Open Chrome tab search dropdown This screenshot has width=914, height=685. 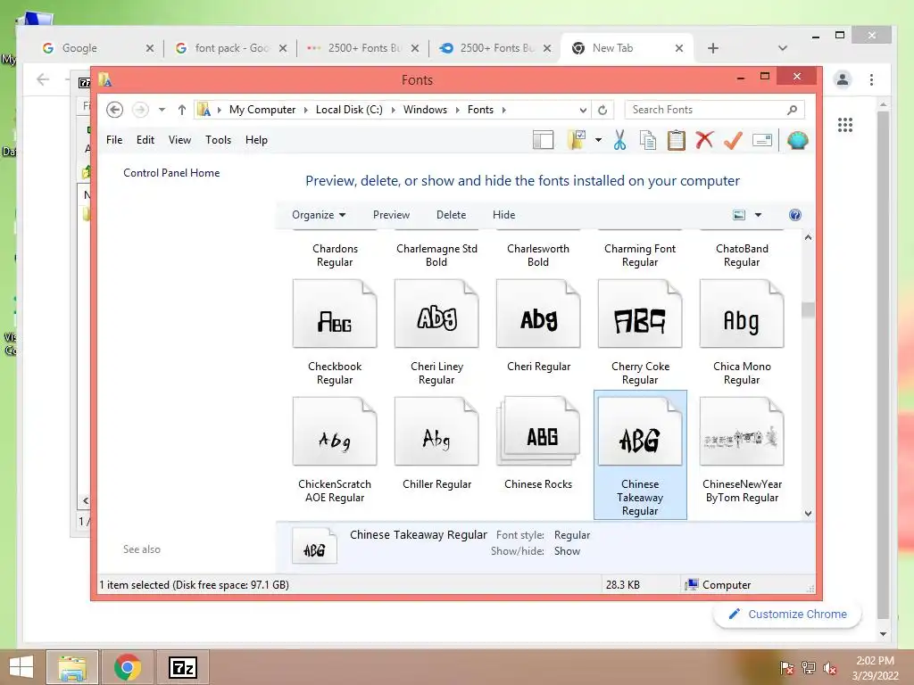click(782, 48)
